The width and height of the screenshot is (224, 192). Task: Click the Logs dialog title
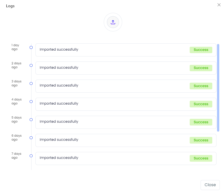[10, 6]
